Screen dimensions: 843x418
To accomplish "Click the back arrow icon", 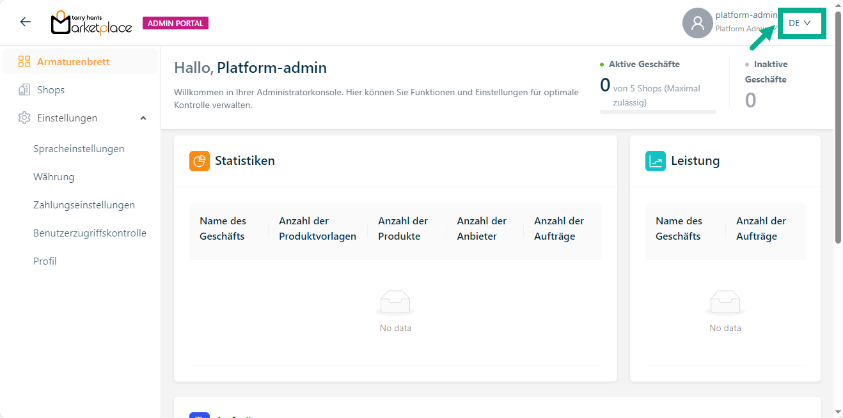I will 26,22.
